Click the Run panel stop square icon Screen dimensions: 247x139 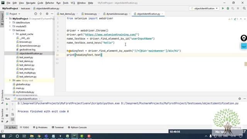tap(7, 109)
